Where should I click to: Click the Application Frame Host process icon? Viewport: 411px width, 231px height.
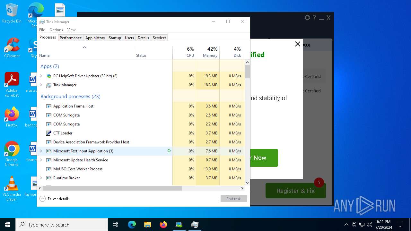(x=49, y=106)
